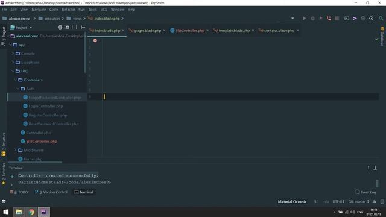Open the Version Control tool window

(51, 192)
